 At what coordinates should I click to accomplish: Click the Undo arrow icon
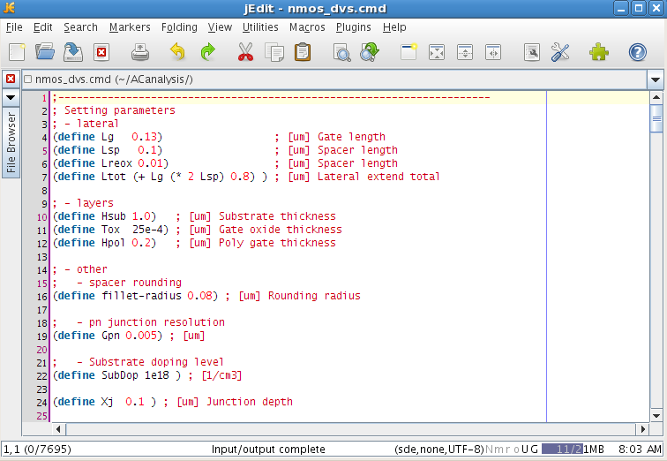tap(178, 53)
